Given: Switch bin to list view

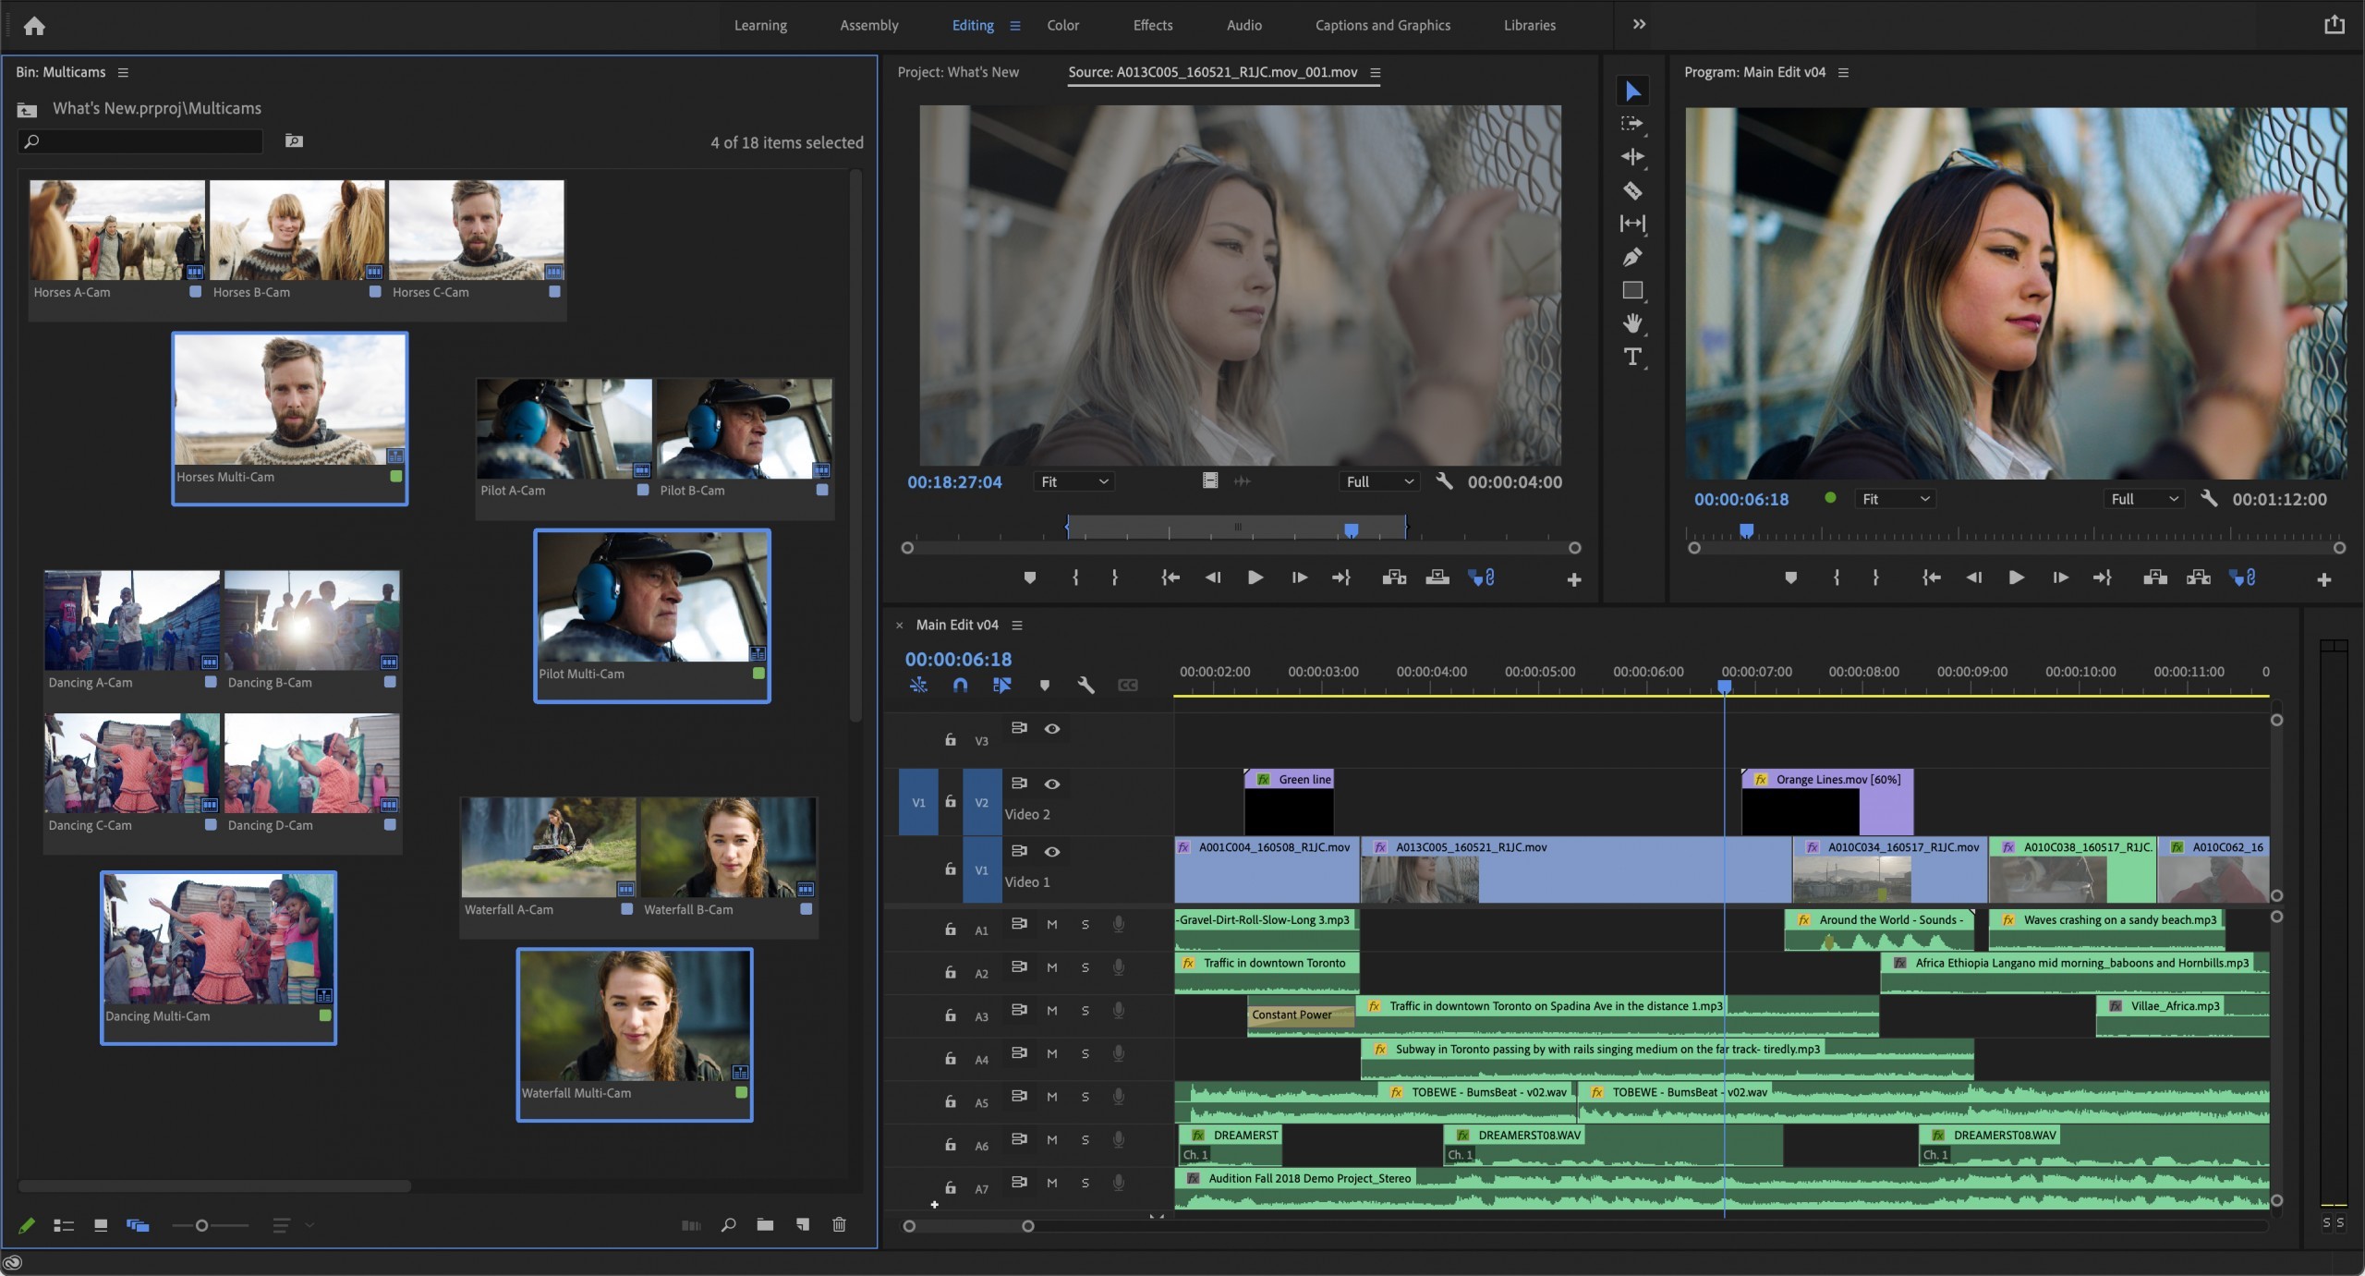Looking at the screenshot, I should 64,1225.
